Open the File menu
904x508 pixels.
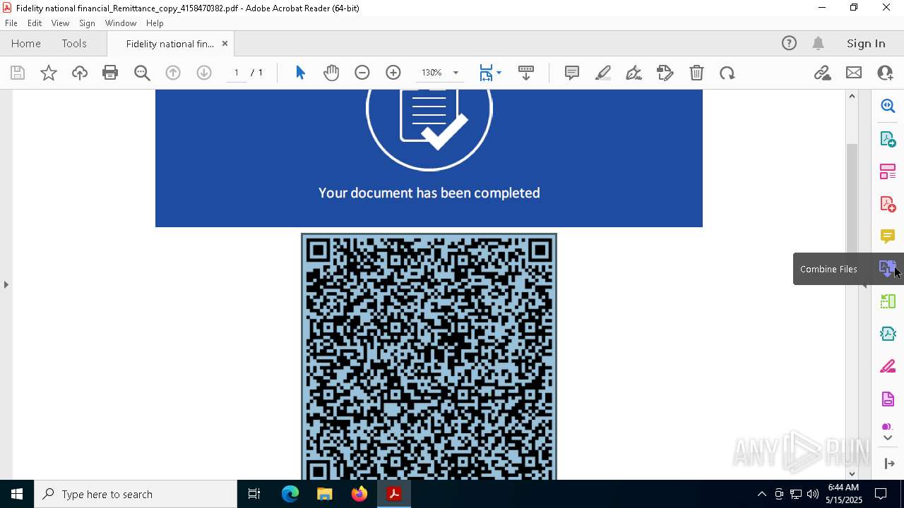11,23
